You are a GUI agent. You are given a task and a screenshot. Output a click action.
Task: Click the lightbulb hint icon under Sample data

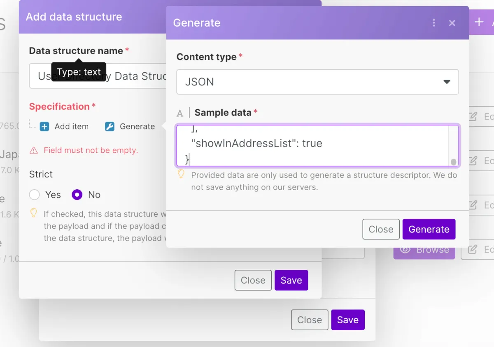[181, 175]
